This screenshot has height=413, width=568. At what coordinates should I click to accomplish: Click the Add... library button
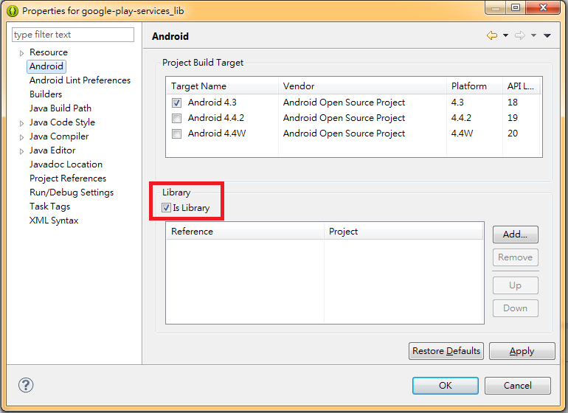coord(515,235)
